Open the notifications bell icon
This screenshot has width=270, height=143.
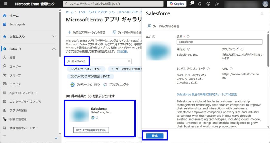coord(191,4)
